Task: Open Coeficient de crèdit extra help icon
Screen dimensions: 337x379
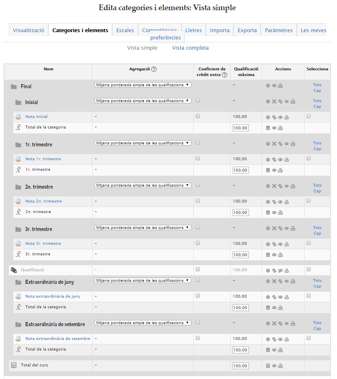Action: pos(225,75)
